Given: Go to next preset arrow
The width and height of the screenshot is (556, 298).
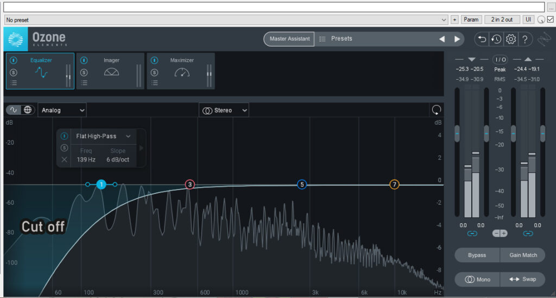Looking at the screenshot, I should [x=457, y=39].
